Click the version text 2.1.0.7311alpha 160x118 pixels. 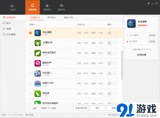[15, 115]
